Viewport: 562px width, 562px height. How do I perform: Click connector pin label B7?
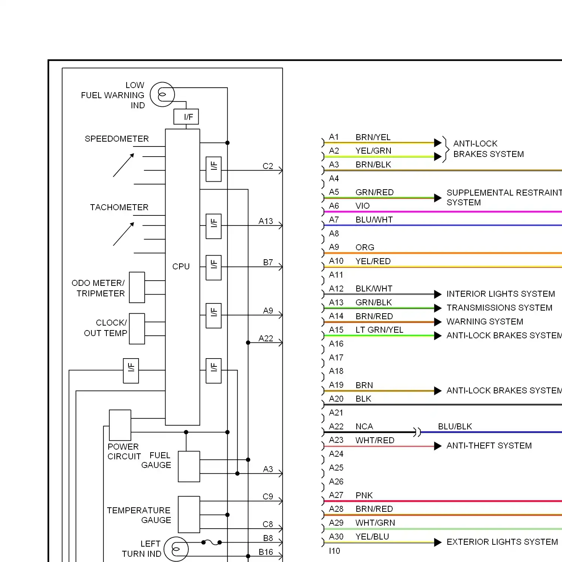point(268,262)
